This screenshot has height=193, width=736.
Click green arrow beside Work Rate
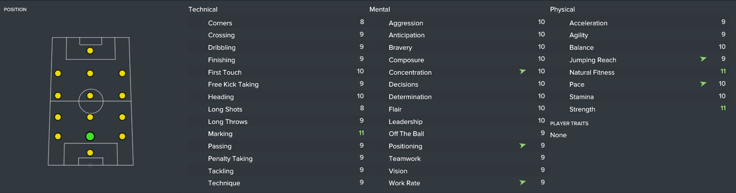coord(522,183)
